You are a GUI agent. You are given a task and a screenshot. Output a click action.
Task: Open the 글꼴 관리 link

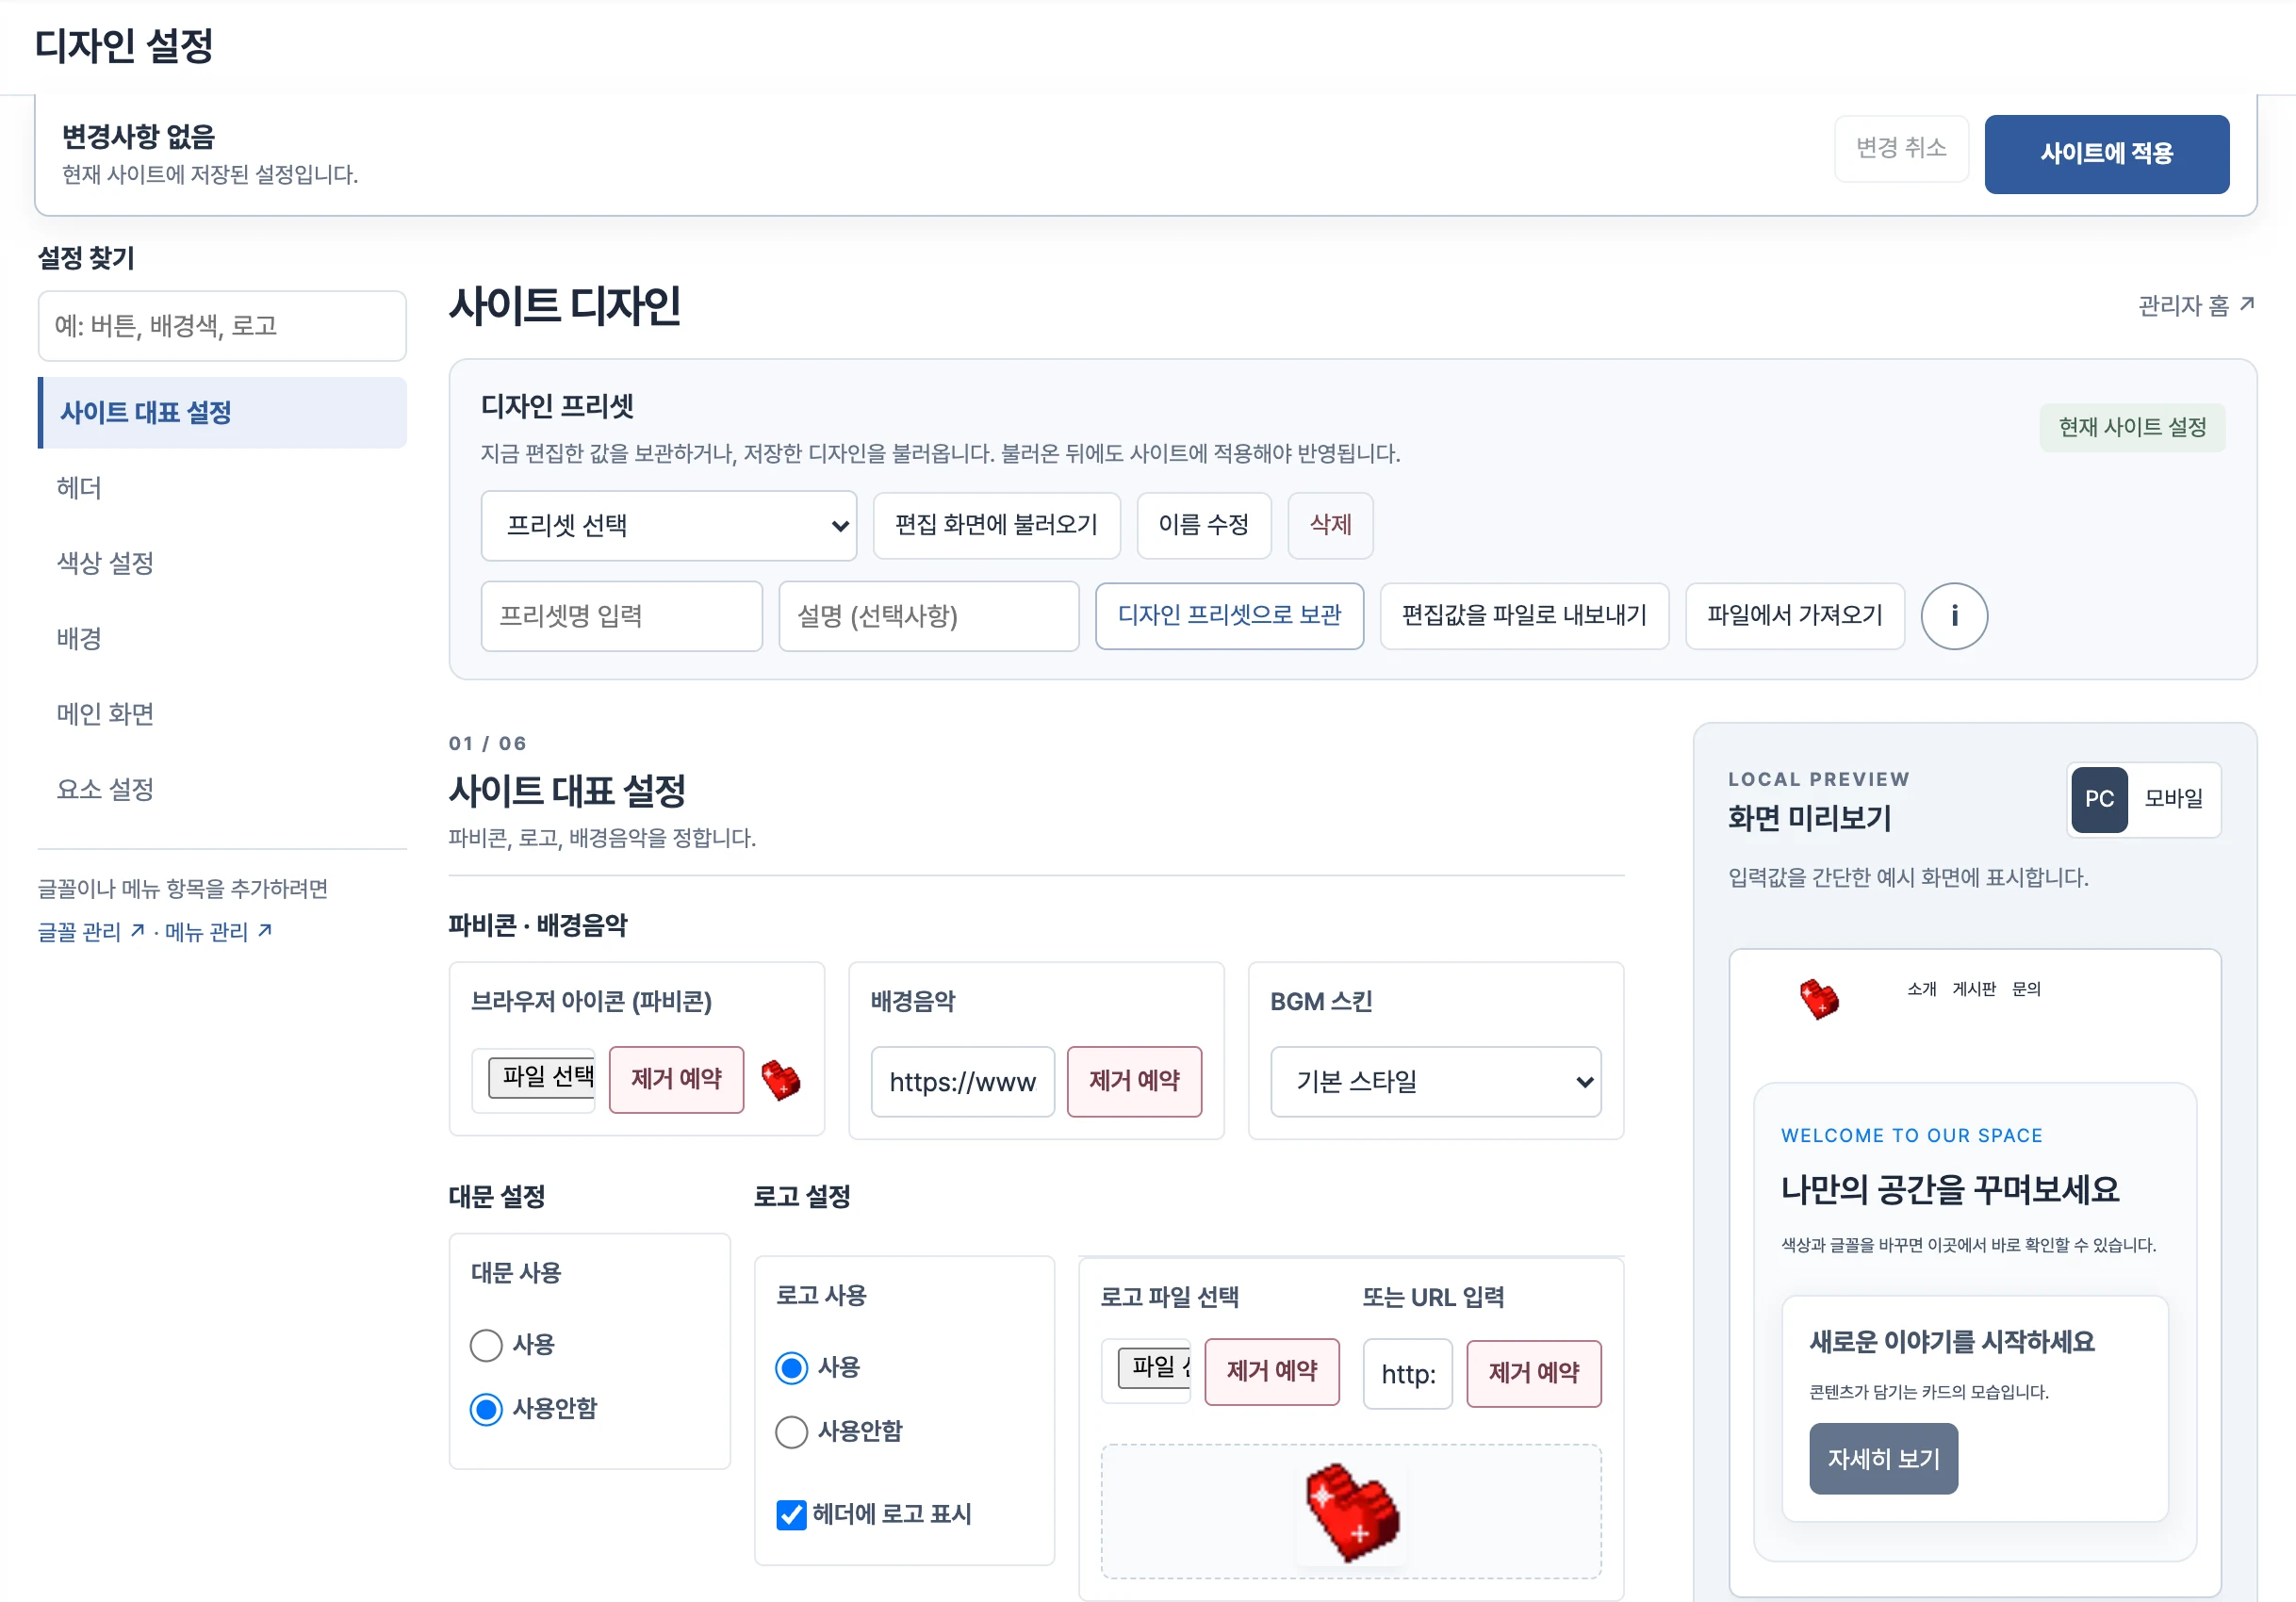[x=91, y=932]
